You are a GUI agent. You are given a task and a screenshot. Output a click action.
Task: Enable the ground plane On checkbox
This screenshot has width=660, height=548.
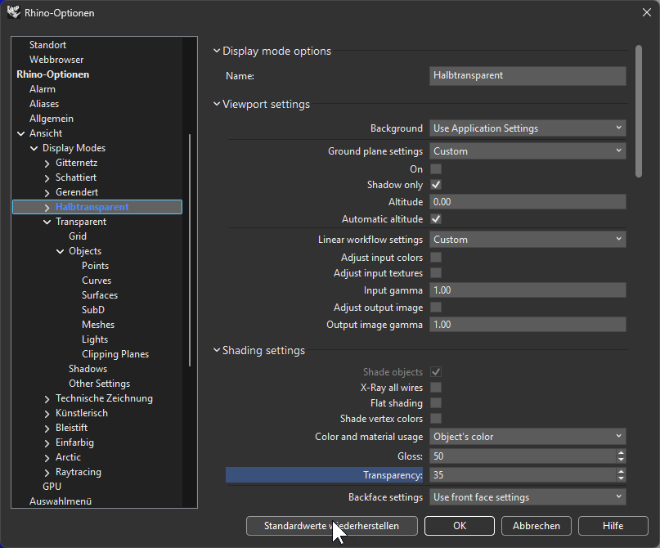[436, 169]
